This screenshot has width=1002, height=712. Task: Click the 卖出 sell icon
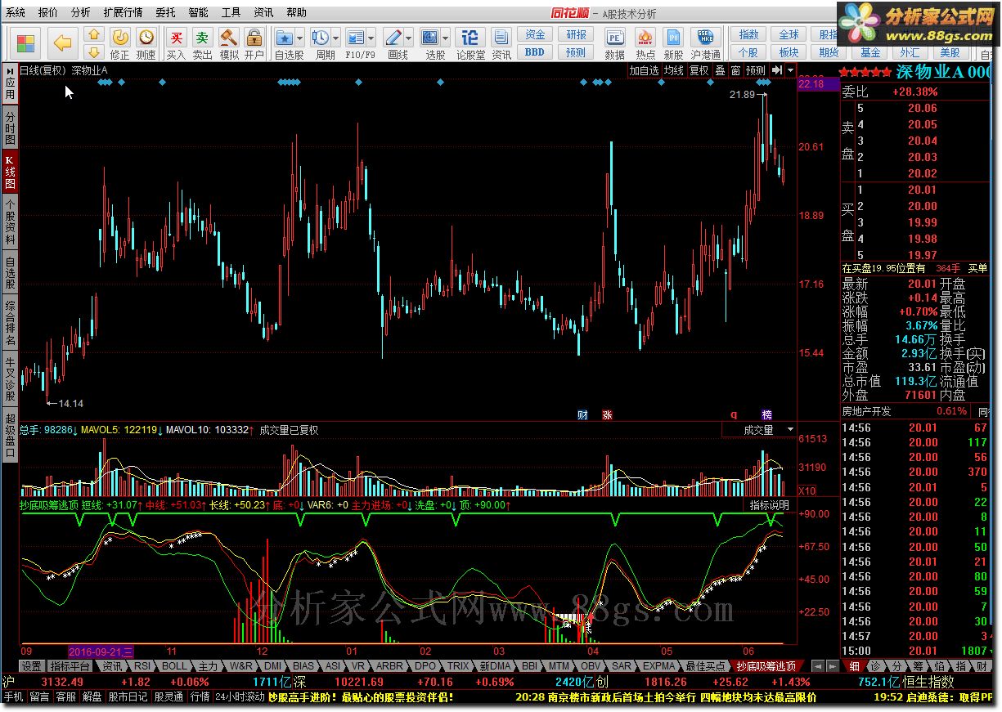pyautogui.click(x=202, y=43)
